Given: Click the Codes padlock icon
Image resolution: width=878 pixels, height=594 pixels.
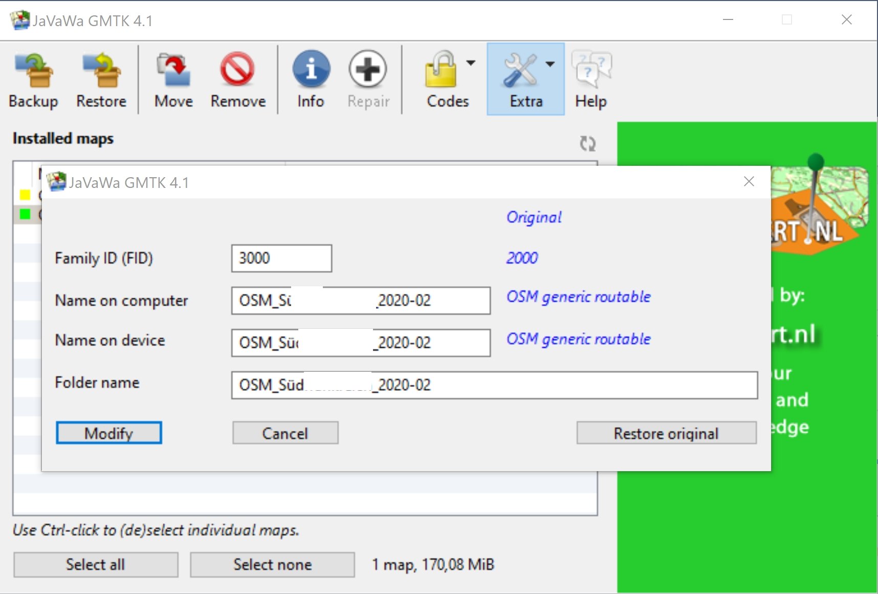Looking at the screenshot, I should 441,70.
